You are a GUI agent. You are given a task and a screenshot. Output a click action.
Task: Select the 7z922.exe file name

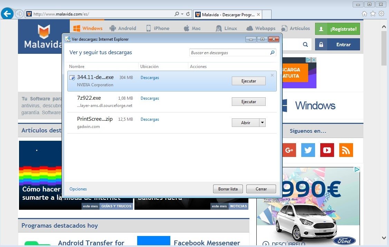click(89, 98)
